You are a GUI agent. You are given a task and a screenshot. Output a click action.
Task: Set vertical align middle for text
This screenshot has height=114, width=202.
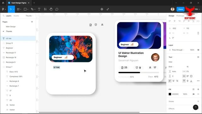pos(187,81)
